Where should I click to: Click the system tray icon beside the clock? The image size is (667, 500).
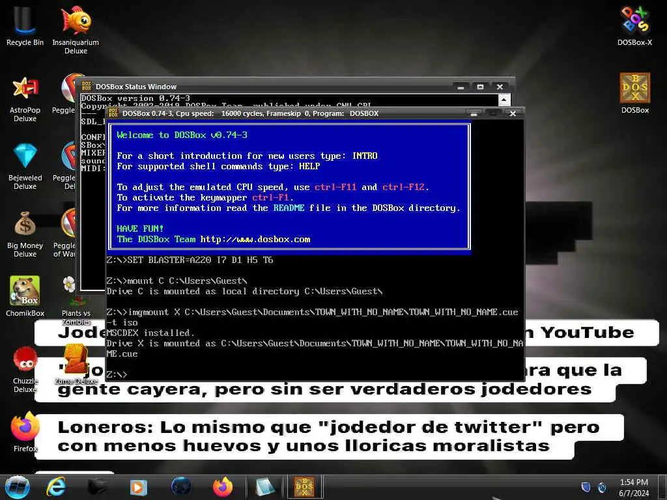point(602,487)
